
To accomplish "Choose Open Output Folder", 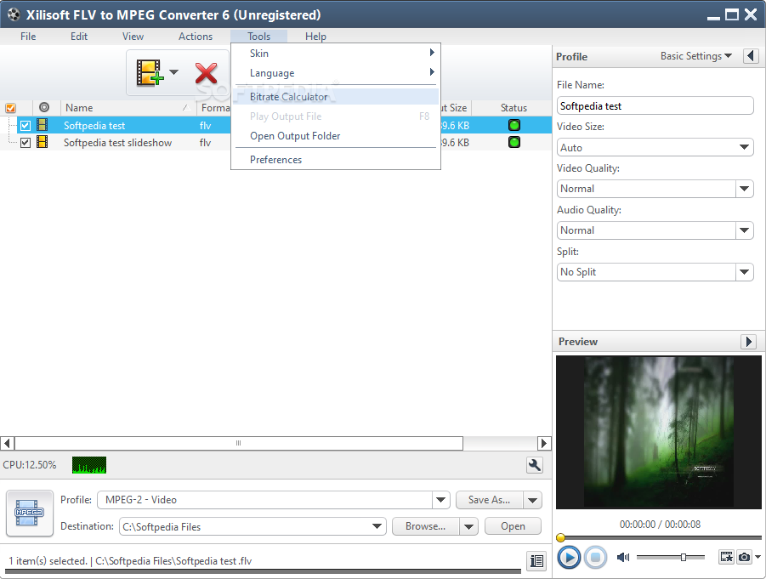I will tap(336, 136).
